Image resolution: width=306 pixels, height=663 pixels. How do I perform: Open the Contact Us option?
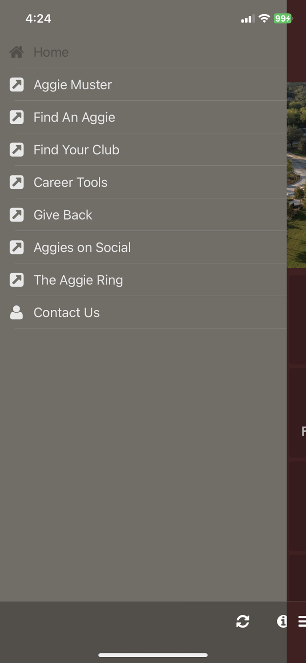point(66,312)
